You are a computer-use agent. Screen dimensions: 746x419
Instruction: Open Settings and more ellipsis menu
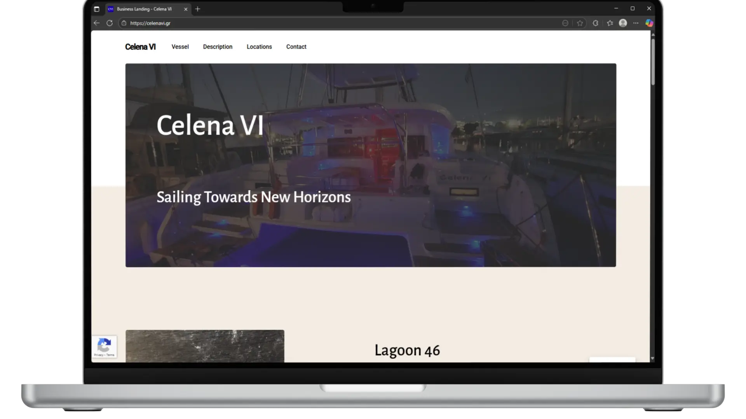636,23
